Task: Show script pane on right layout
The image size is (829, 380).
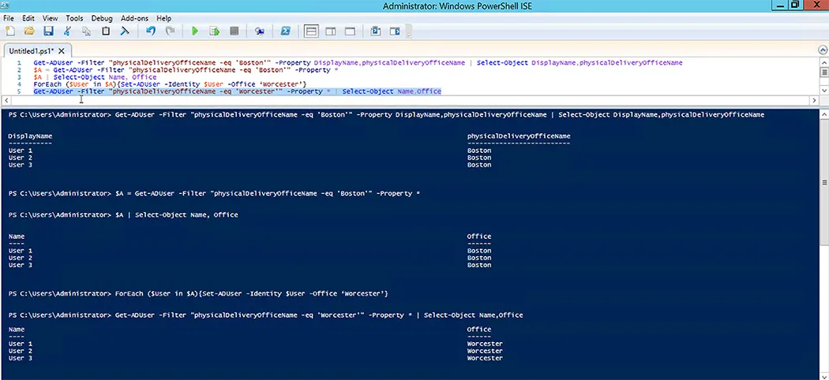Action: [331, 31]
